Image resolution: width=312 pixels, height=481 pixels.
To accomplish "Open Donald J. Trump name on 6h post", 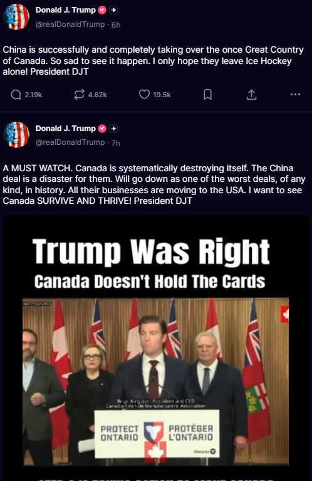I will [x=66, y=10].
